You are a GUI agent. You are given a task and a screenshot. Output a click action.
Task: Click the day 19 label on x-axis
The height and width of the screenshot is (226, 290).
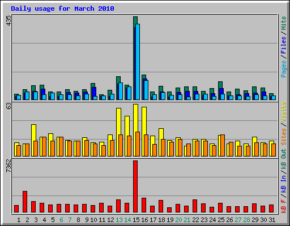(x=170, y=220)
